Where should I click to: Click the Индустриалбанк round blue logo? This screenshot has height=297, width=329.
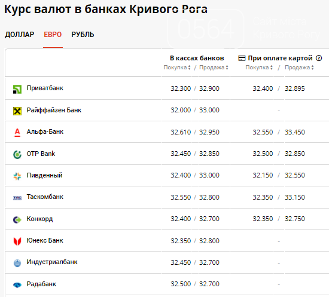click(17, 263)
